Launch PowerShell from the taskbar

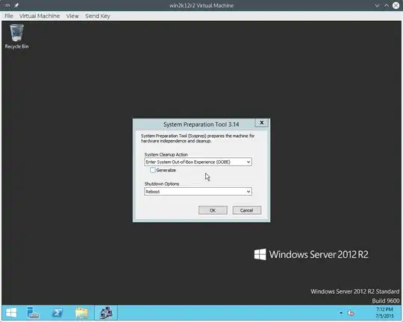click(57, 313)
